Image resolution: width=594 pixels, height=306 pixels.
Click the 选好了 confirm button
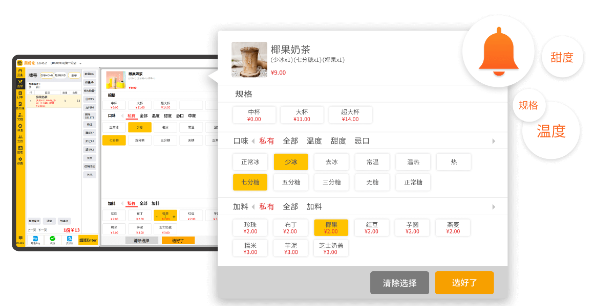[x=464, y=283]
